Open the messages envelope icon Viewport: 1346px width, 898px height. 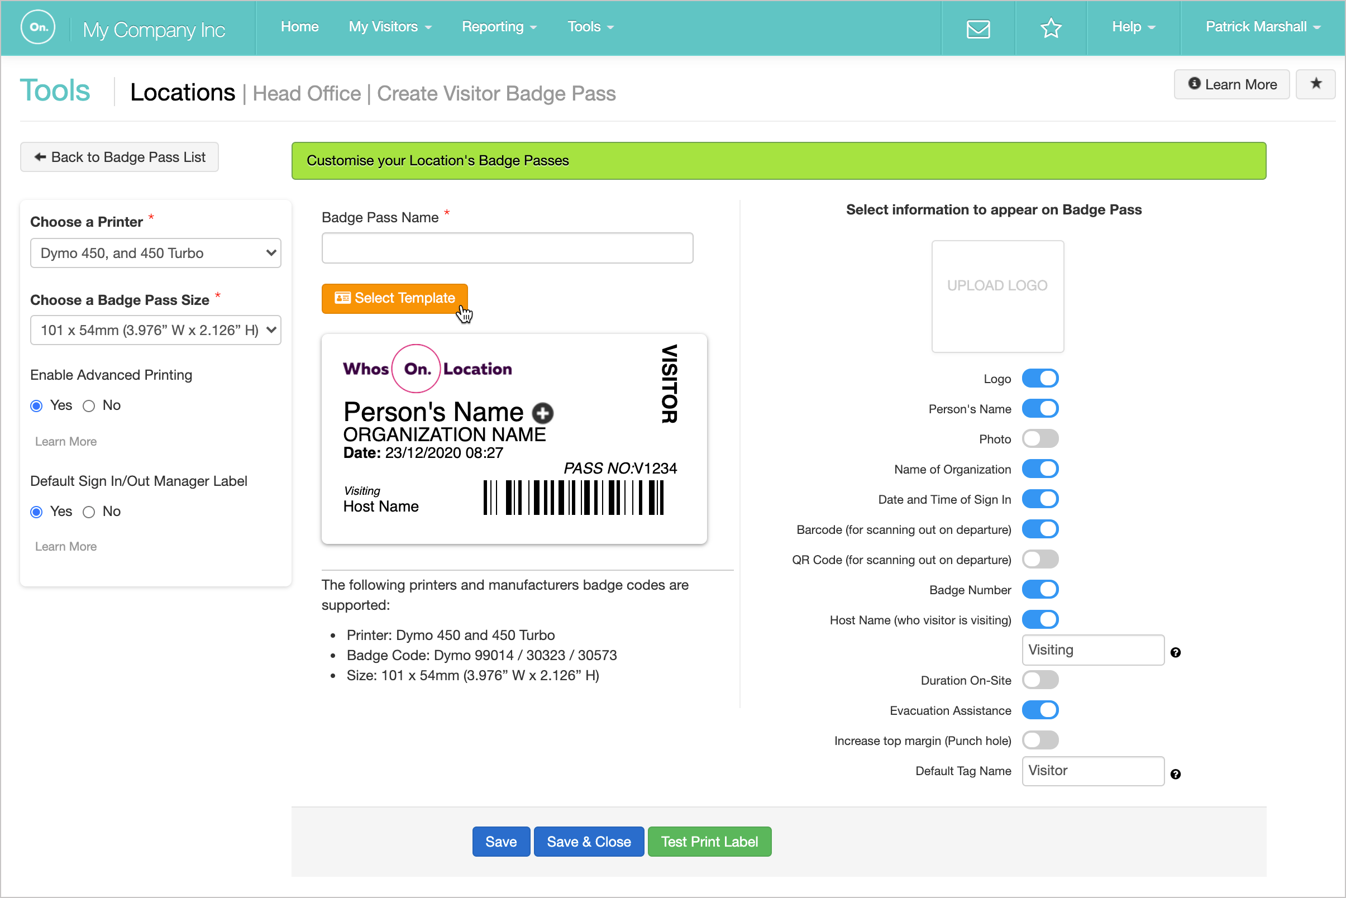pyautogui.click(x=978, y=28)
